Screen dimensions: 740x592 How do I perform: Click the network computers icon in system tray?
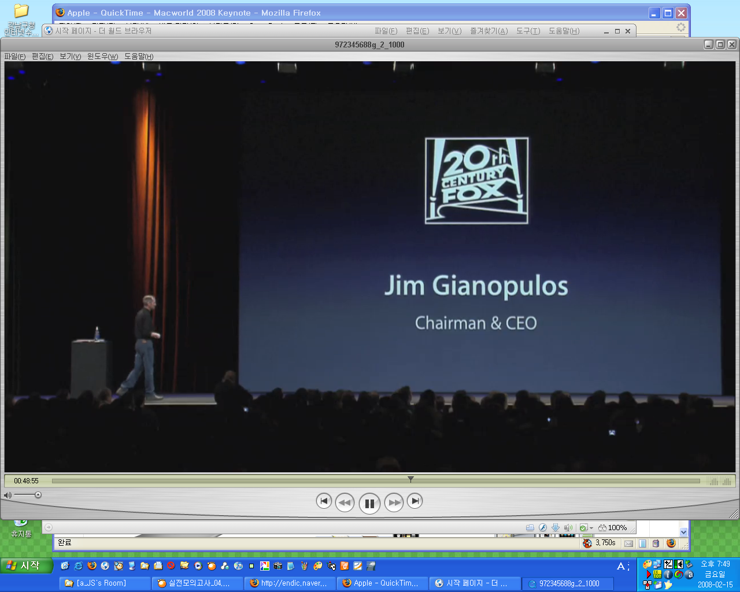(x=657, y=564)
